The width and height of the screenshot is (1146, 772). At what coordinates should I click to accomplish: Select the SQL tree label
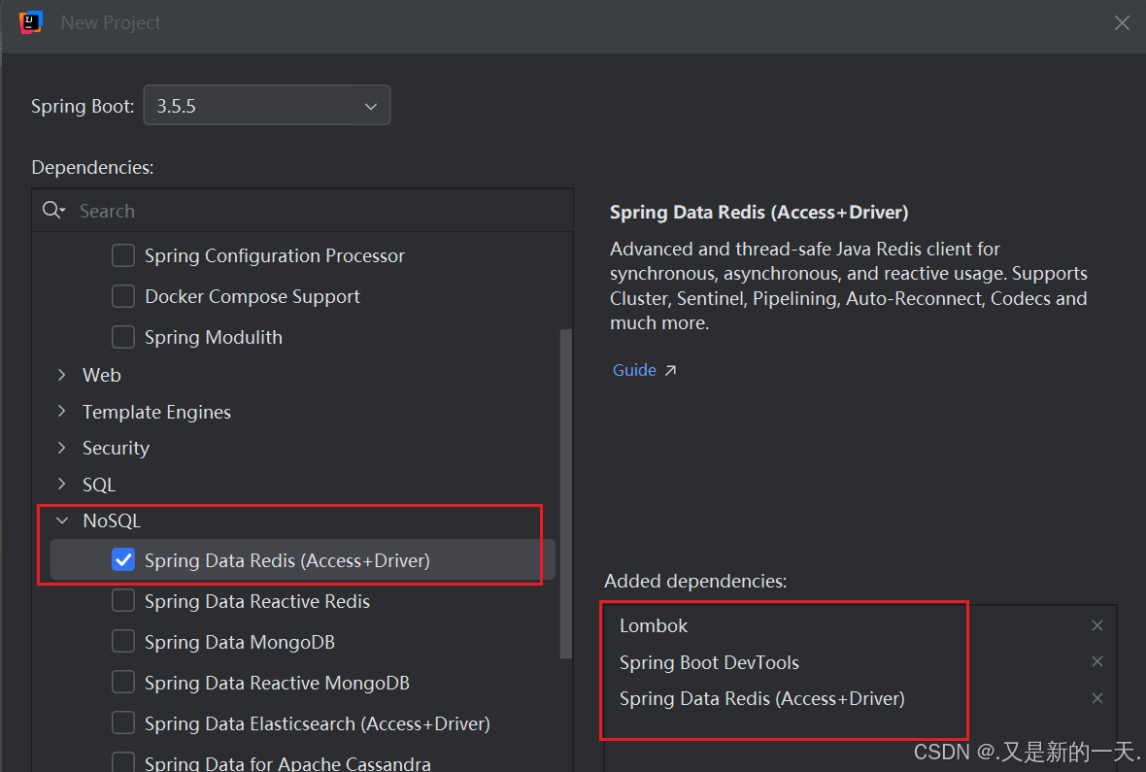(99, 485)
